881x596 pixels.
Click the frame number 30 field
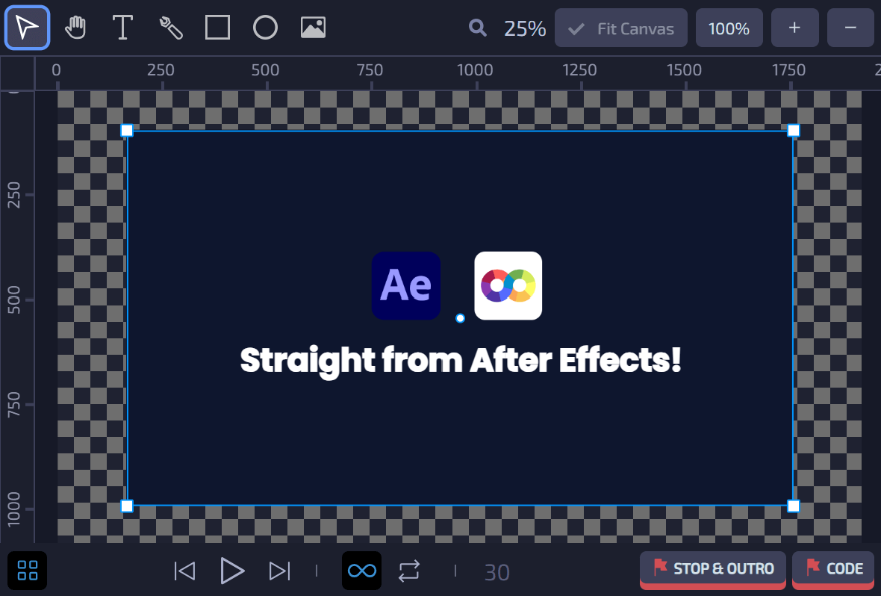coord(496,572)
